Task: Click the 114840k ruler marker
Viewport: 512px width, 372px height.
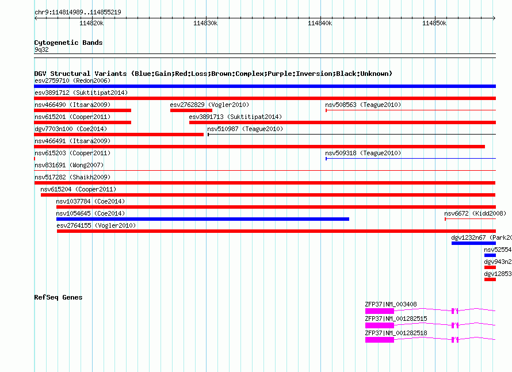Action: coord(320,23)
